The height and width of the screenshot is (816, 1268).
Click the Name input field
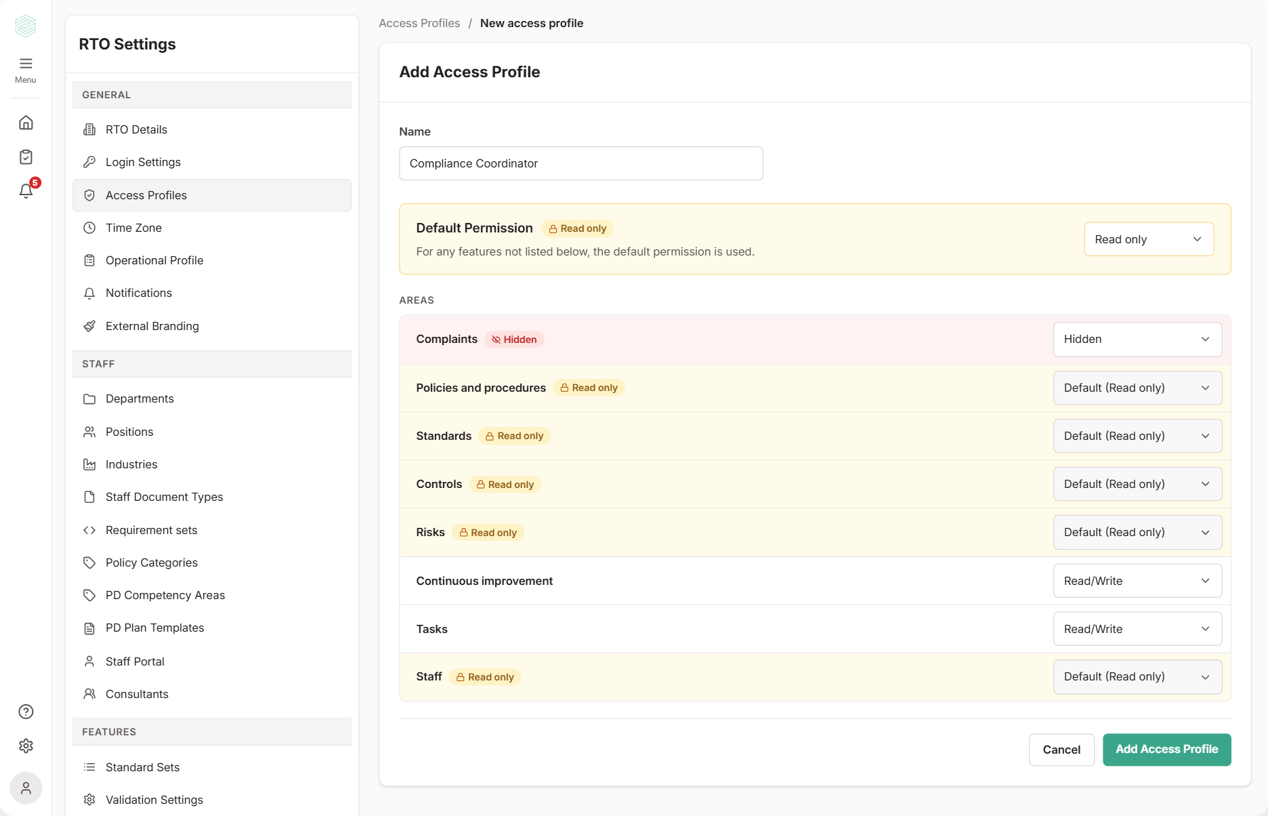[580, 163]
